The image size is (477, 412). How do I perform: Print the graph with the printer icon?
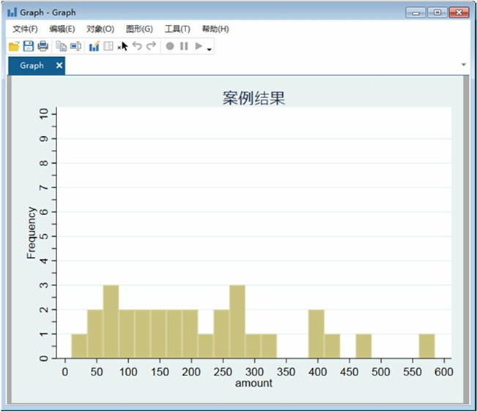42,46
